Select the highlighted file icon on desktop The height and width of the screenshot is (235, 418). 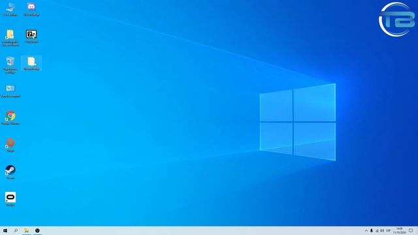coord(31,63)
